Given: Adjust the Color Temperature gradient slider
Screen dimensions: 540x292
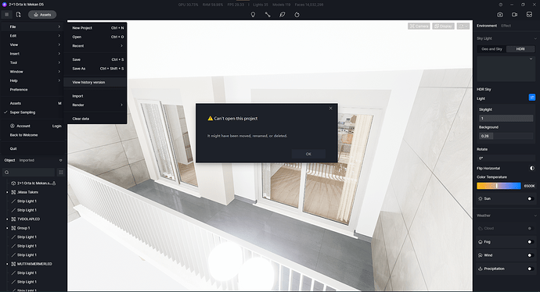Looking at the screenshot, I should [499, 186].
